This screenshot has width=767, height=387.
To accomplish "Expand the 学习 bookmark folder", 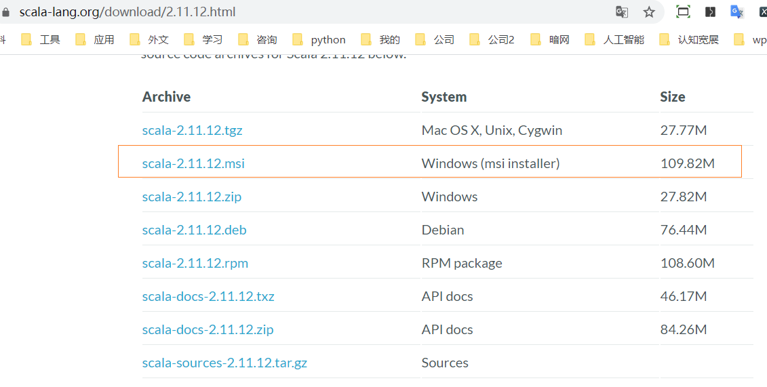I will point(203,39).
